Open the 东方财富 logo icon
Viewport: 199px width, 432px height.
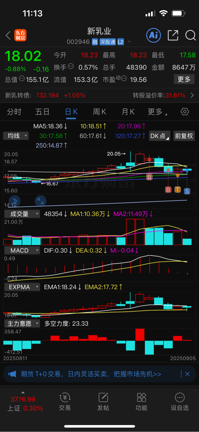tap(20, 35)
